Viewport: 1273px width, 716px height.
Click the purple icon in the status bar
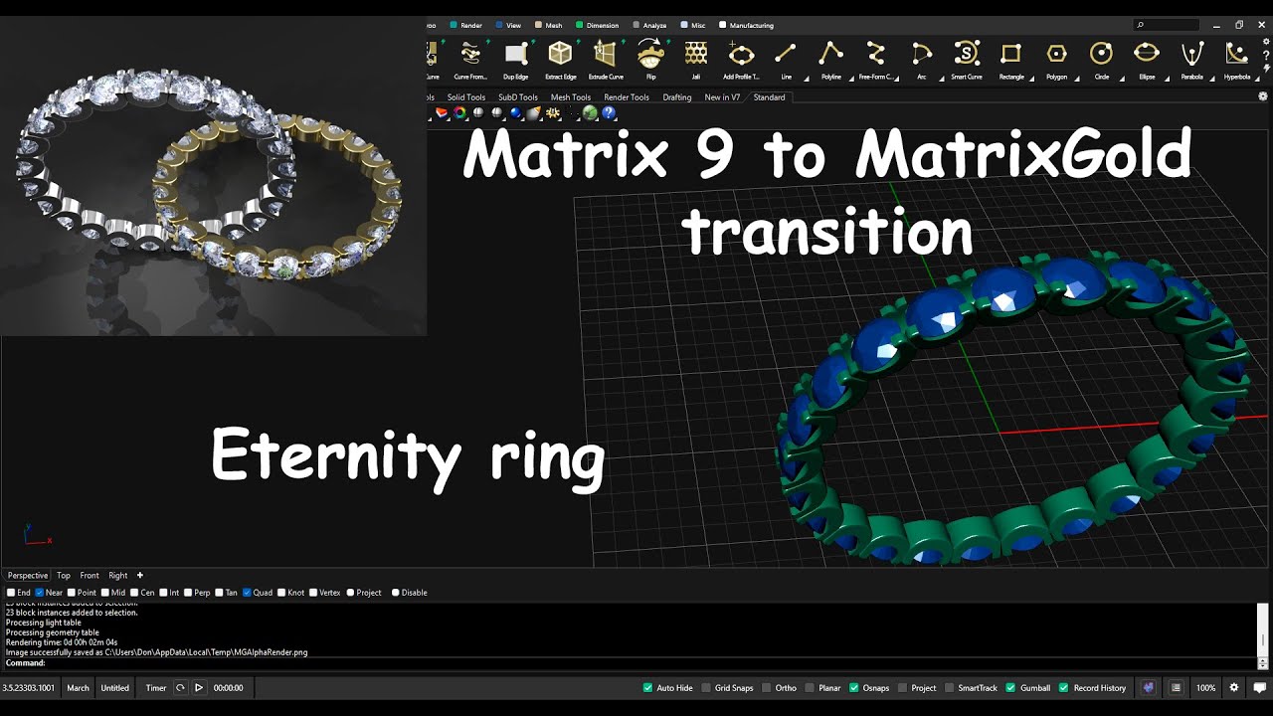click(1149, 687)
